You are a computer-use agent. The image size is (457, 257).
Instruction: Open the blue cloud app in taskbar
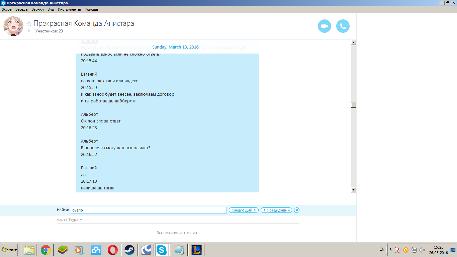point(96,250)
